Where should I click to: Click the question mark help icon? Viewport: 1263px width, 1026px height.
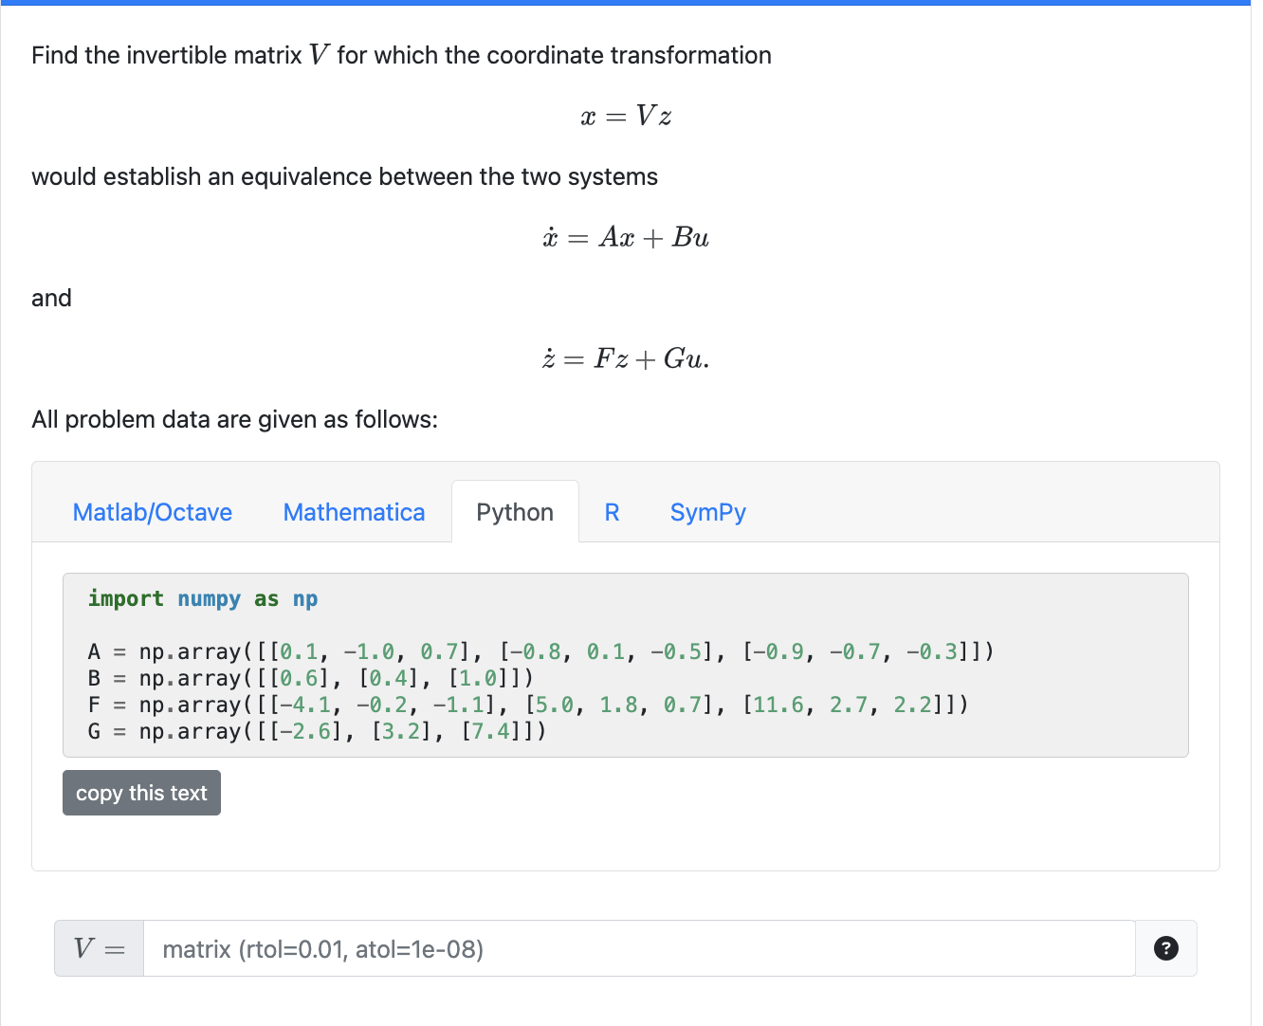1166,948
